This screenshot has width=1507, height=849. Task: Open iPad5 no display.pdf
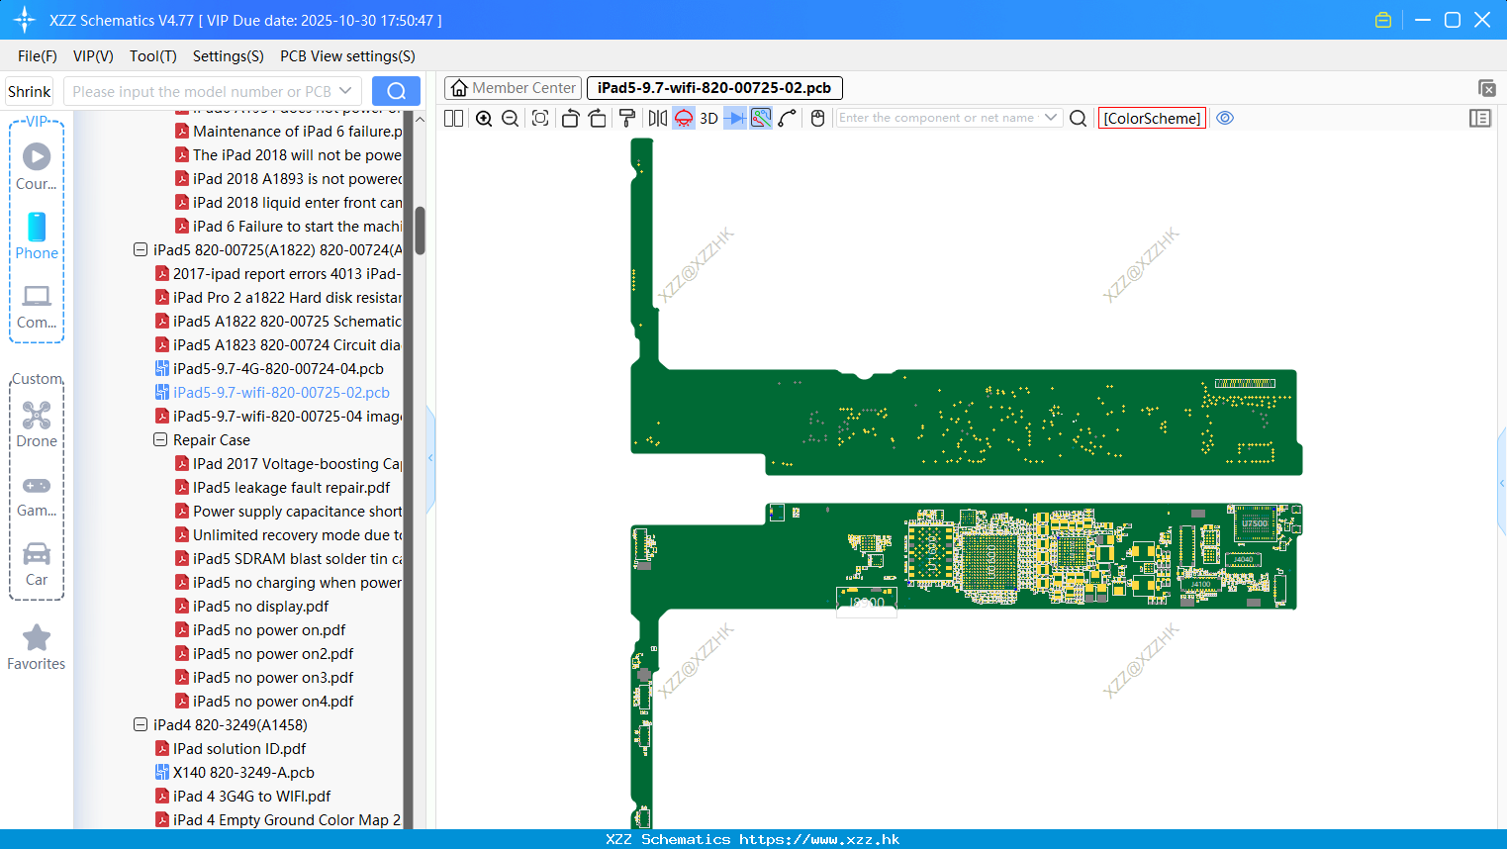(x=260, y=607)
